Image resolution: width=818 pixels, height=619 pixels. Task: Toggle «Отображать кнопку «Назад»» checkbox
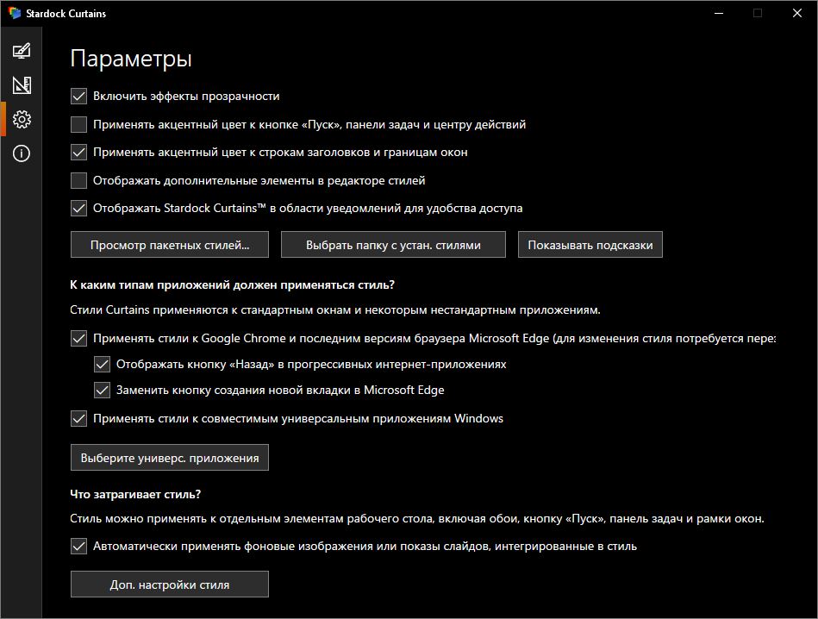(x=103, y=364)
